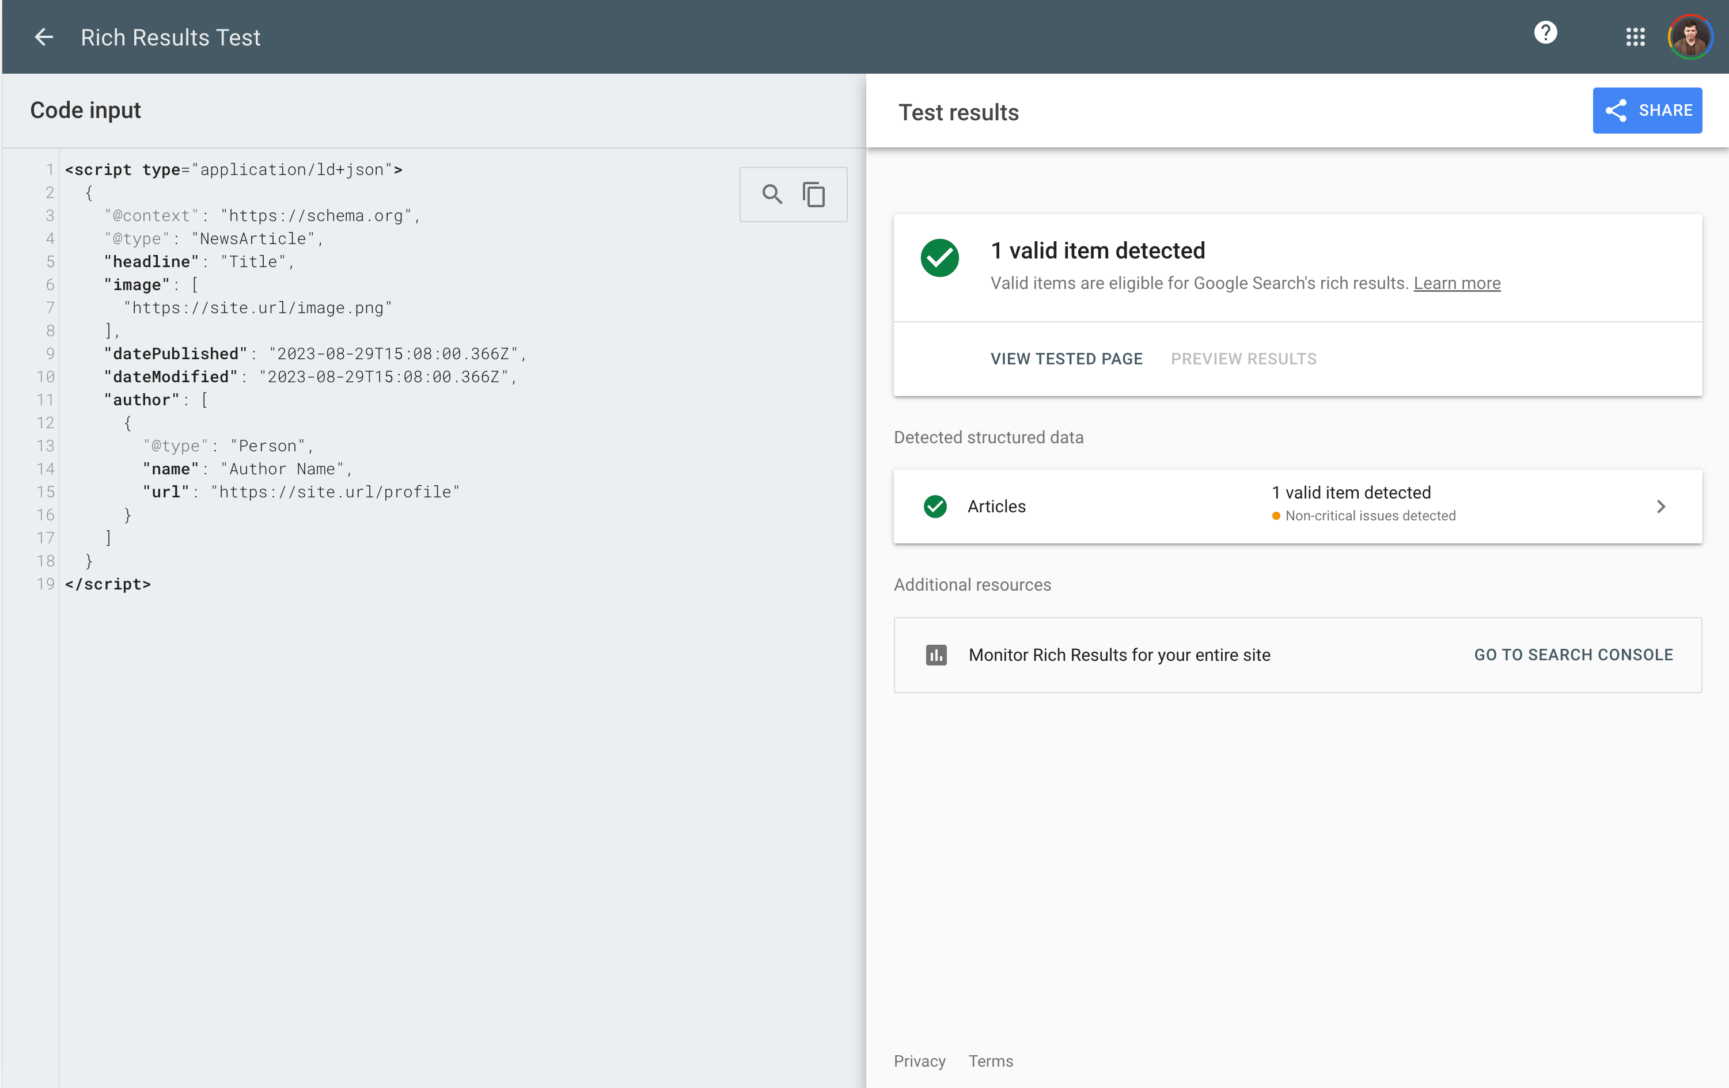Image resolution: width=1729 pixels, height=1088 pixels.
Task: Copy code with the copy icon
Action: [813, 195]
